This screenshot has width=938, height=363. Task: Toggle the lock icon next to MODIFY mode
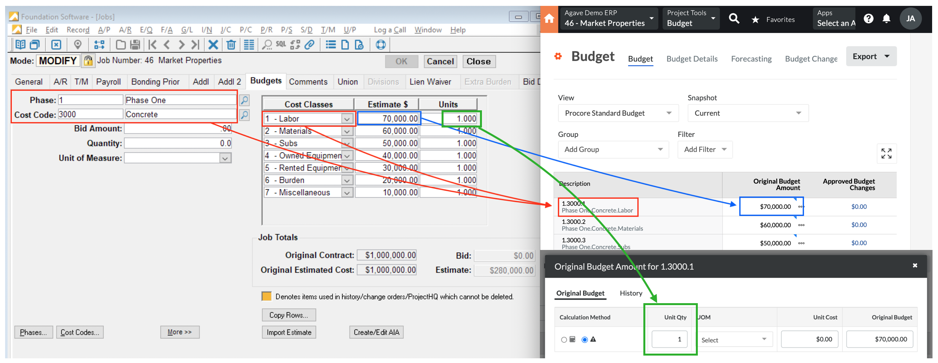88,61
